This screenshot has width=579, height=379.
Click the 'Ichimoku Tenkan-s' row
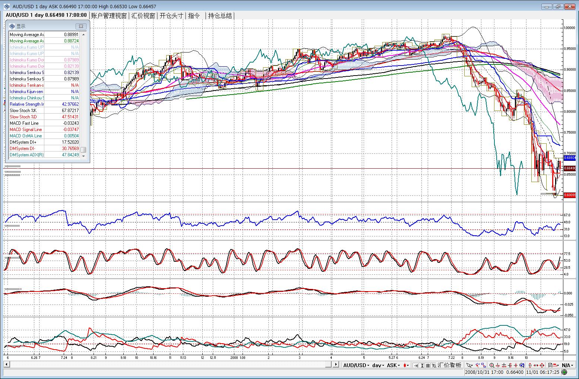click(45, 85)
